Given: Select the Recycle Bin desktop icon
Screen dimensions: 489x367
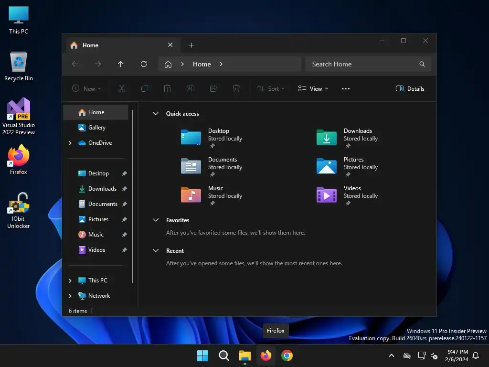Looking at the screenshot, I should coord(19,66).
